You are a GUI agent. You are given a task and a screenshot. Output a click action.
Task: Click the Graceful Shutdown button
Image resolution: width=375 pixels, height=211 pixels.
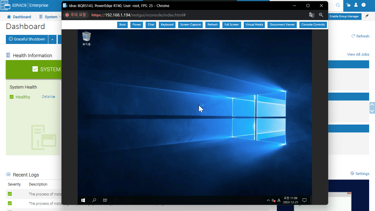(27, 39)
